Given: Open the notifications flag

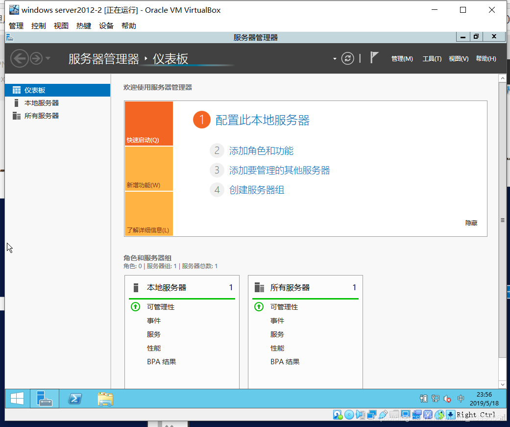Looking at the screenshot, I should 374,58.
